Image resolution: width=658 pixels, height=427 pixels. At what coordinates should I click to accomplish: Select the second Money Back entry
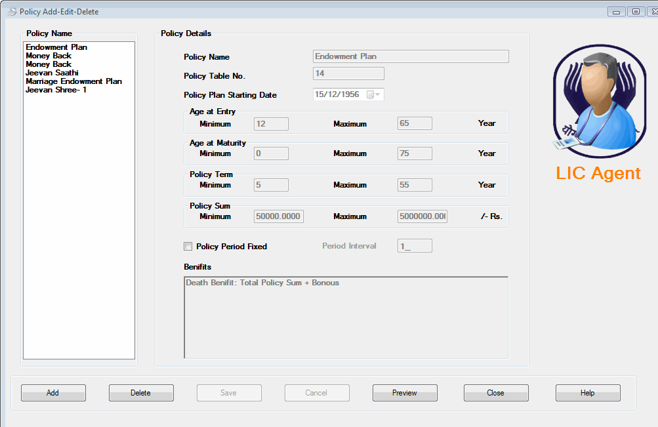click(x=48, y=64)
